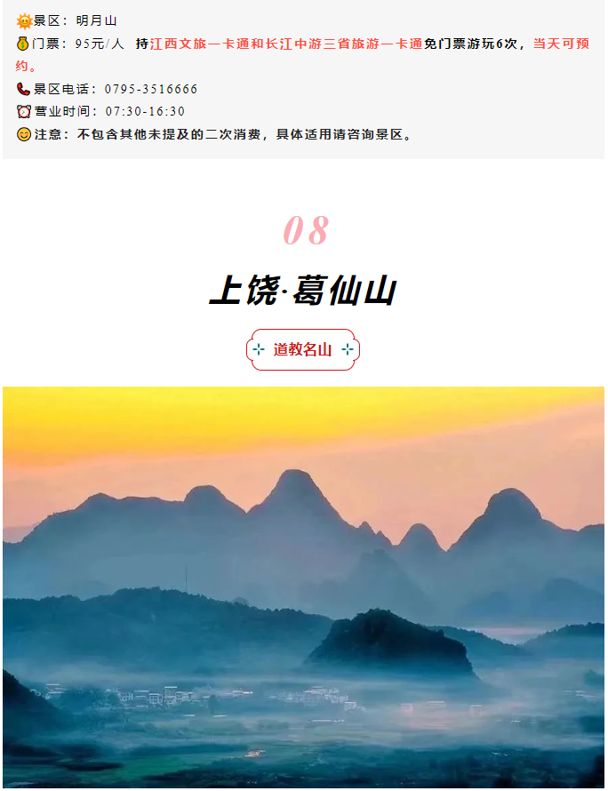Click the 明月山 scenic area name
Image resolution: width=608 pixels, height=791 pixels.
pos(96,21)
